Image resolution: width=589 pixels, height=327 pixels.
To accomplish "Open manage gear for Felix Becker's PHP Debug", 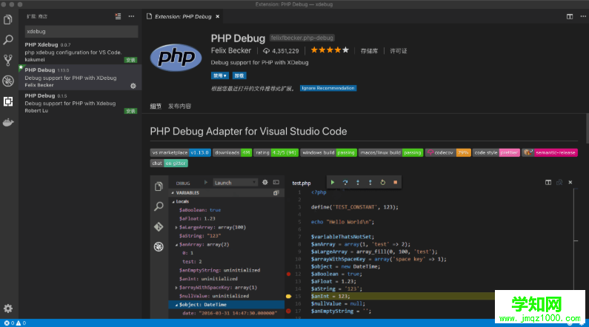I will pyautogui.click(x=133, y=86).
